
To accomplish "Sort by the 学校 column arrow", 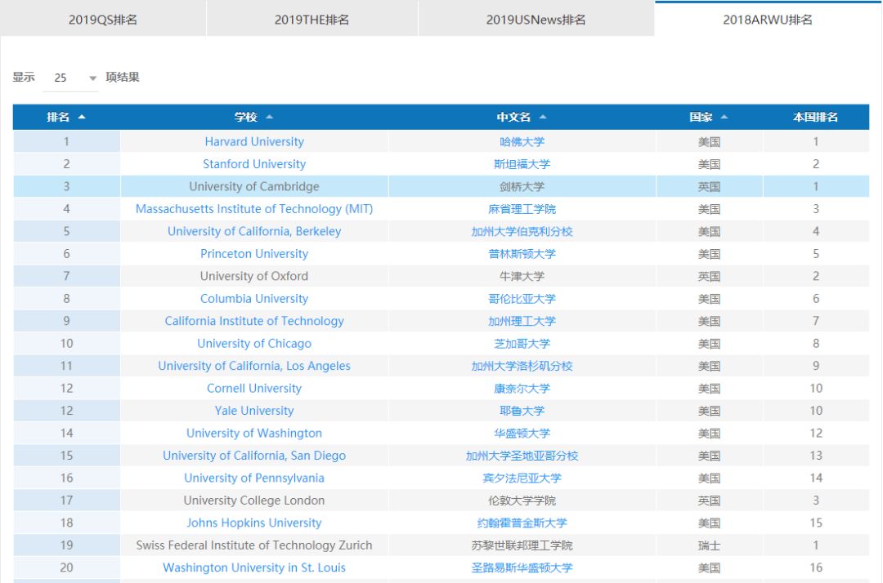I will coord(269,117).
